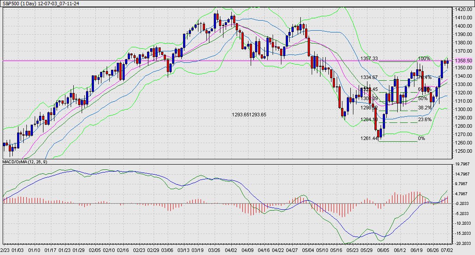Click the 1358.50 current price tag
475x255 pixels.
pos(463,61)
